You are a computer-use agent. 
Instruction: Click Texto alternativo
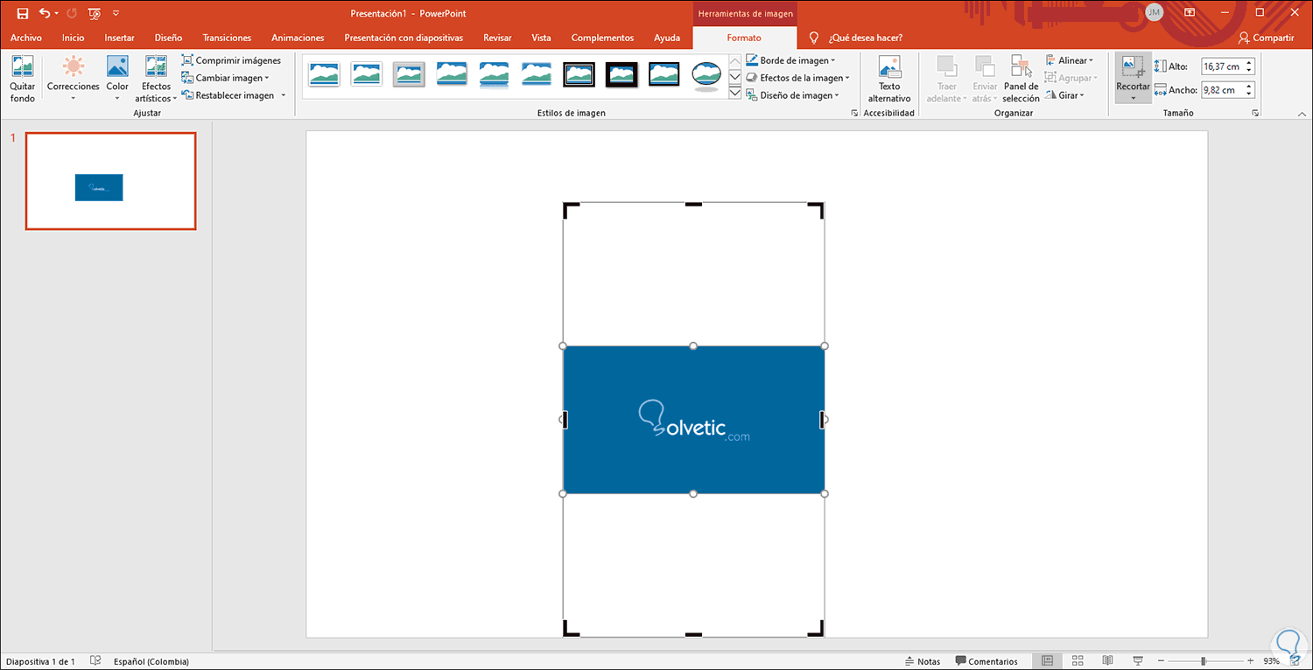[x=889, y=80]
